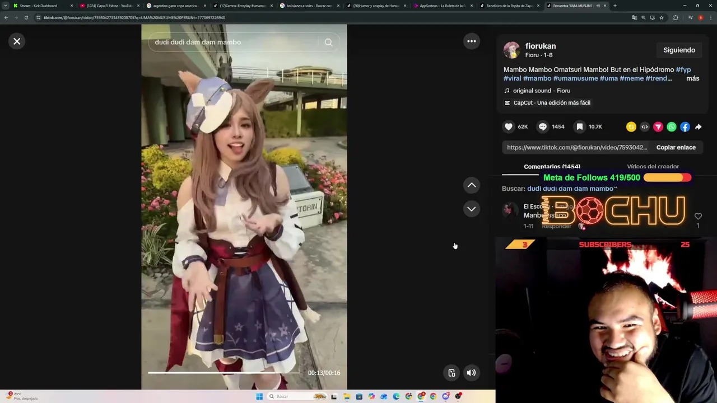Viewport: 717px width, 403px height.
Task: Click the search magnifier icon in video overlay
Action: coord(328,42)
